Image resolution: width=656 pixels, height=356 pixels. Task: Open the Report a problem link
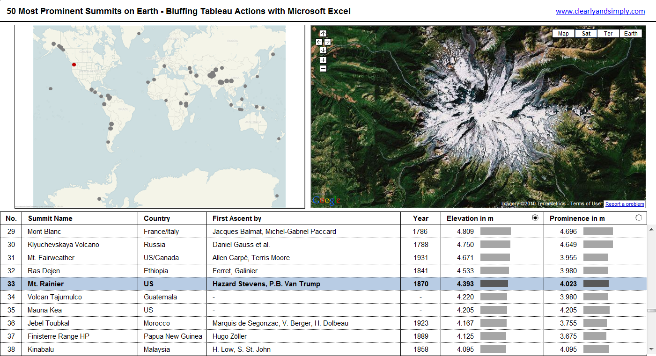625,204
